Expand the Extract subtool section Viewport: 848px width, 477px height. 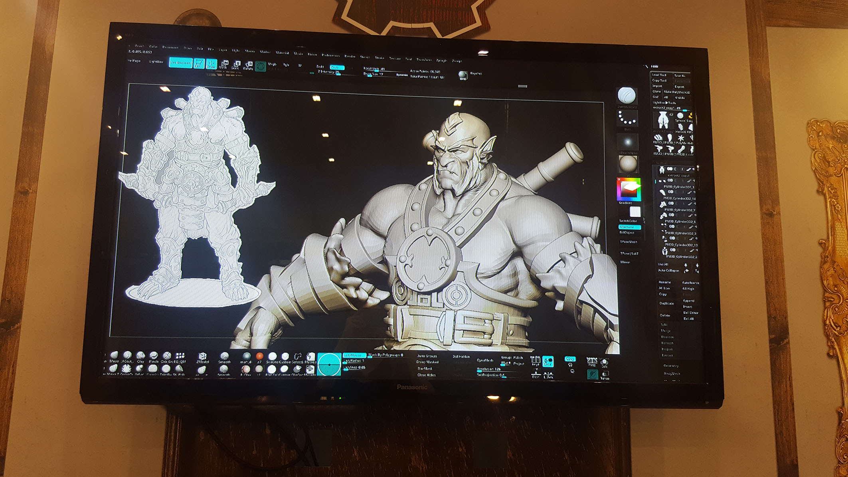click(x=667, y=355)
